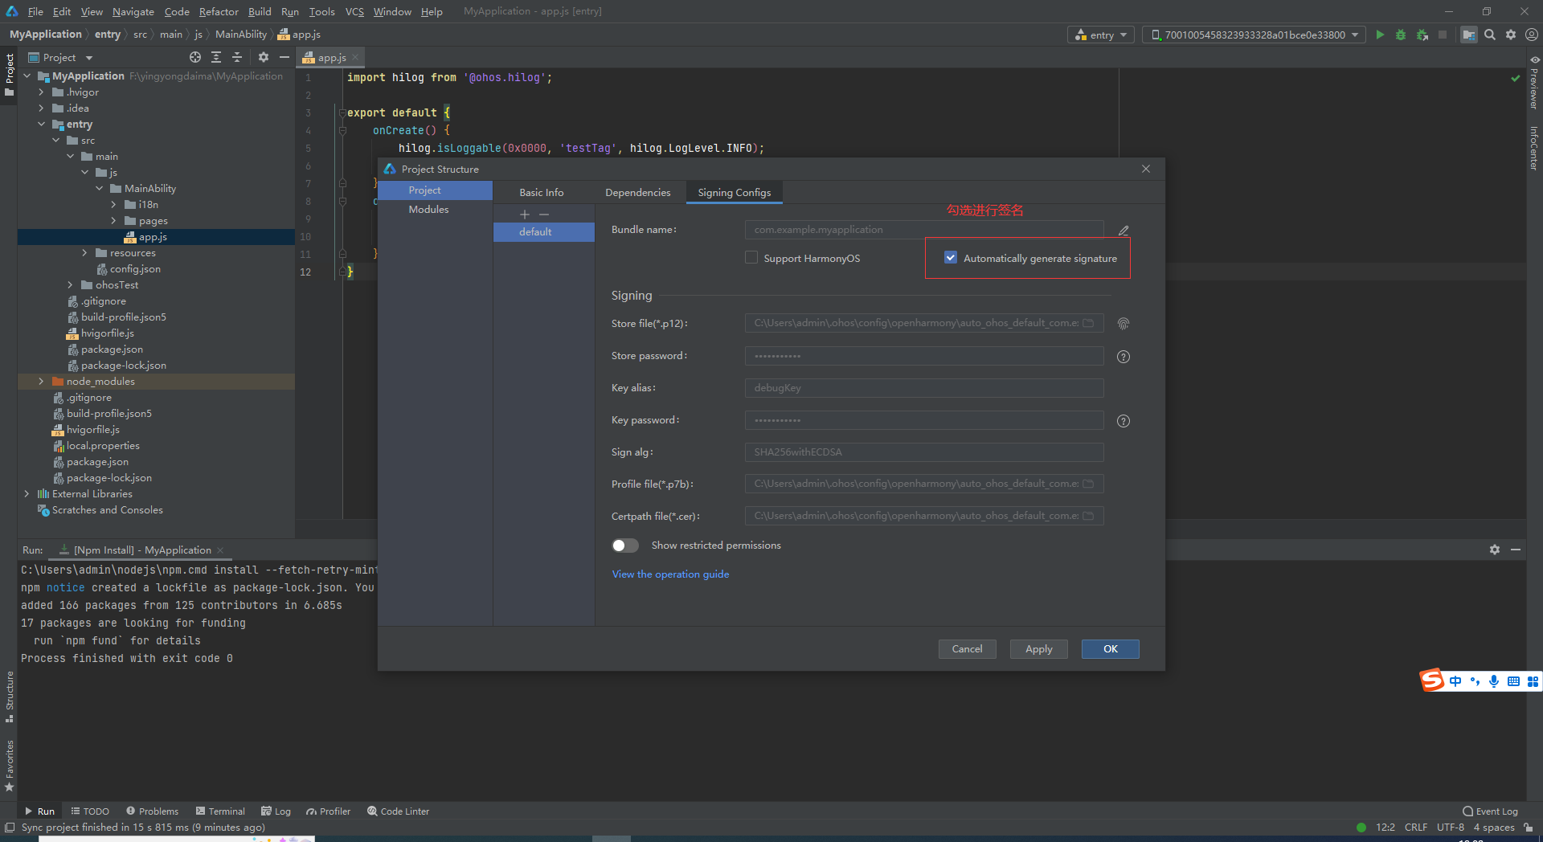Open Run panel settings gear

click(1495, 550)
